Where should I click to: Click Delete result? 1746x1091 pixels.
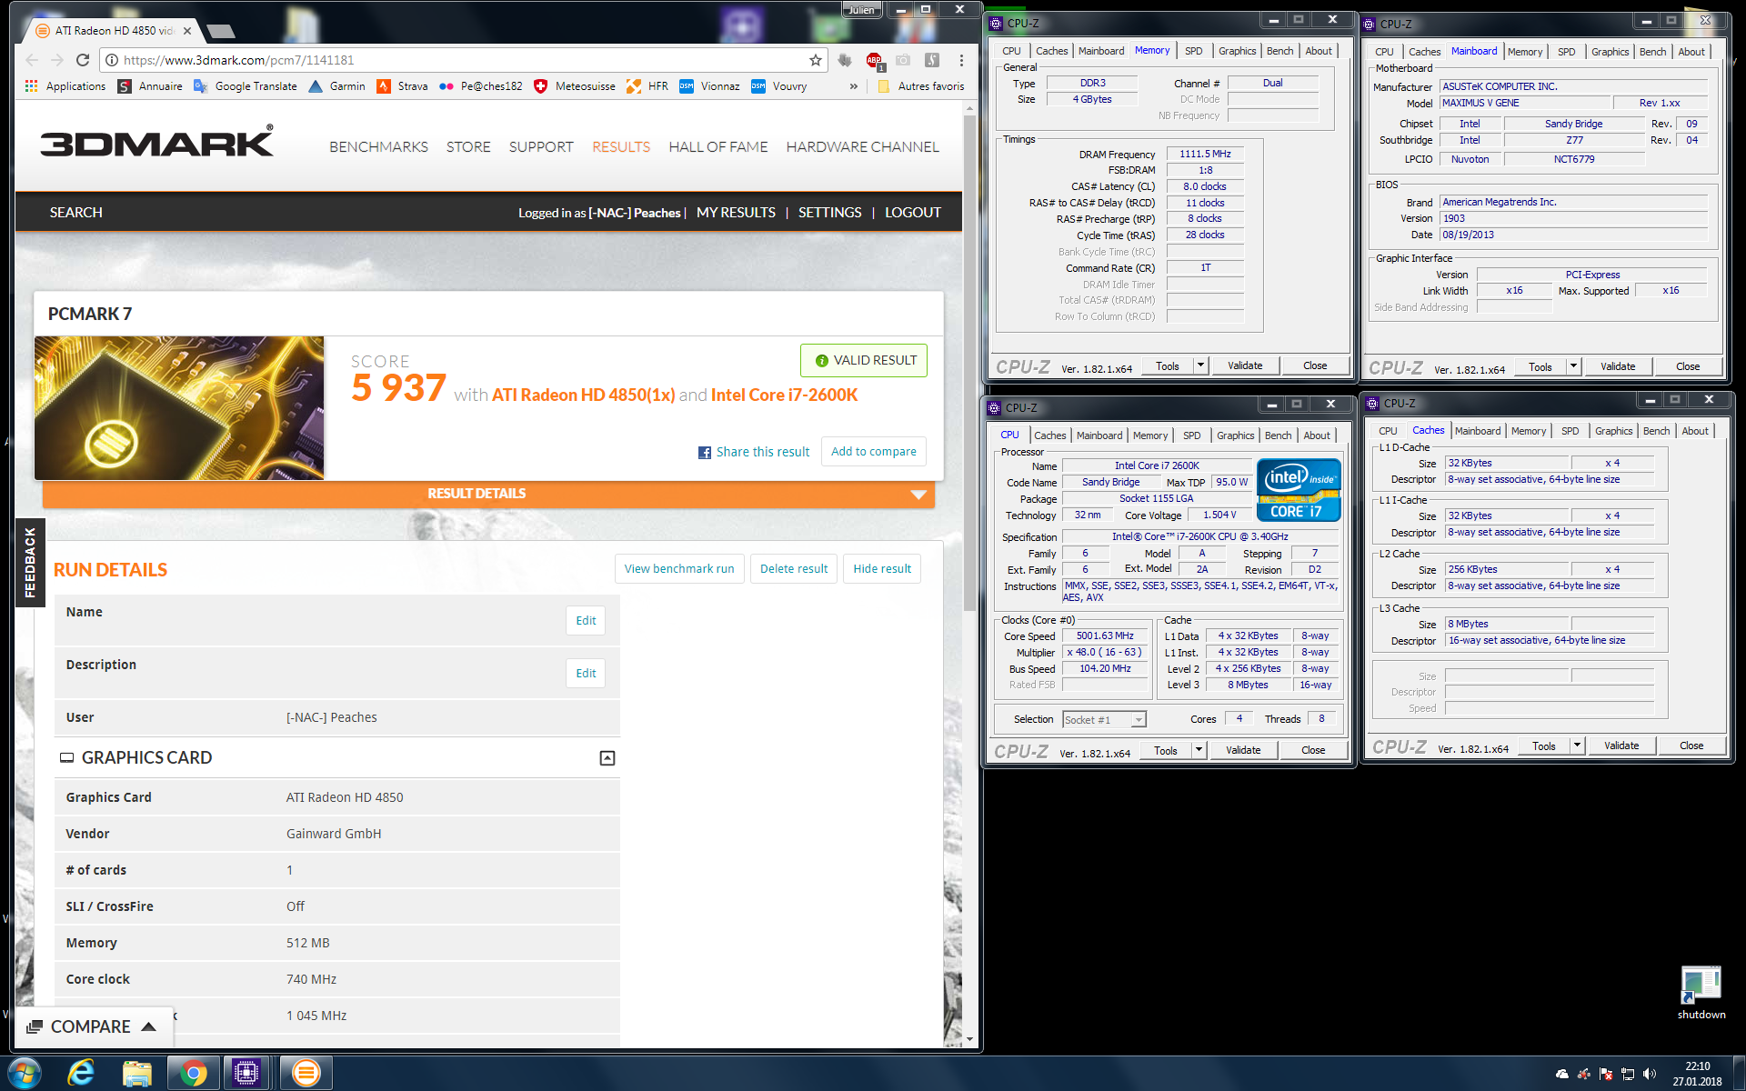[x=794, y=569]
